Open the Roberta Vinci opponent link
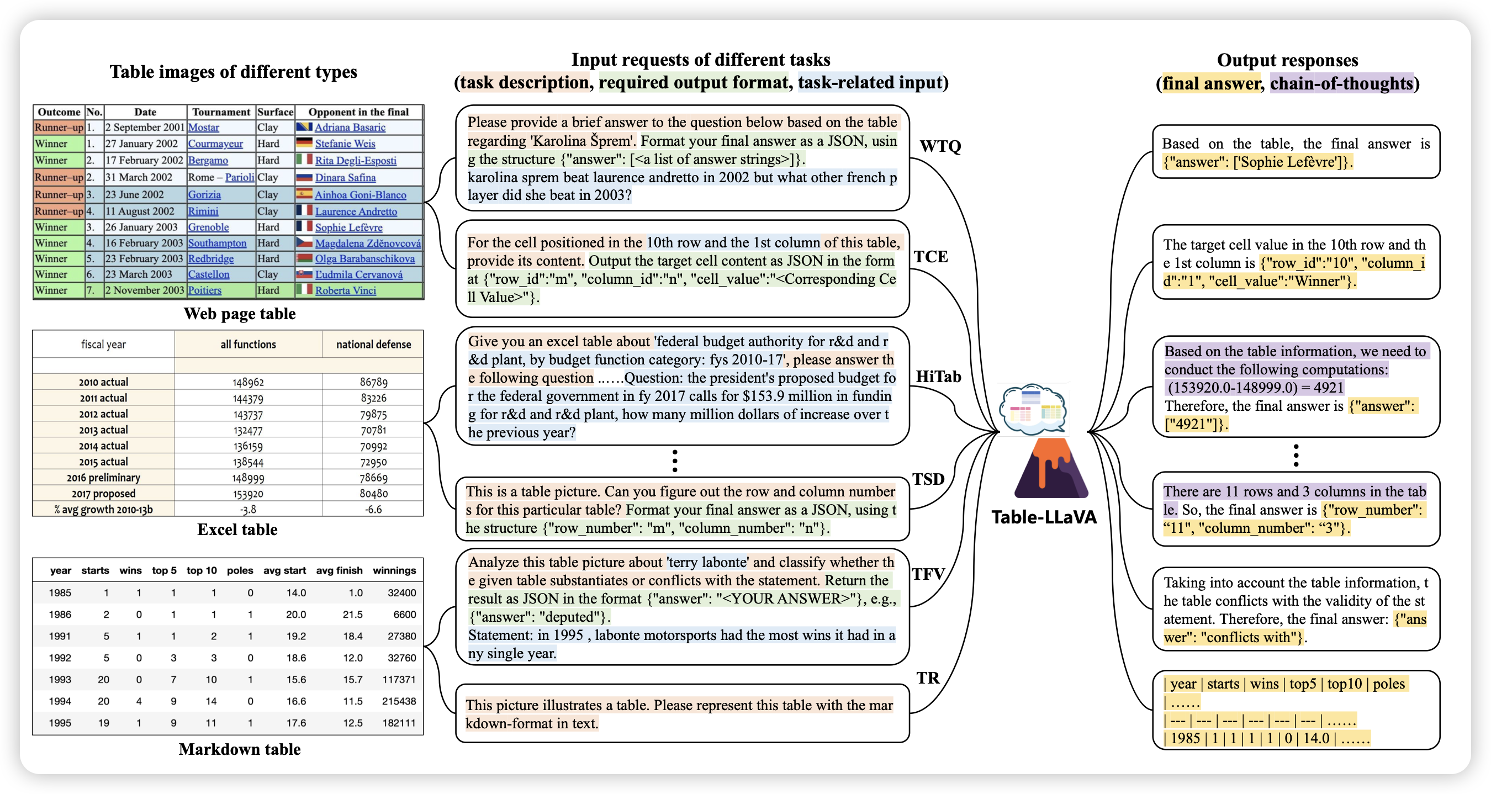 point(346,290)
